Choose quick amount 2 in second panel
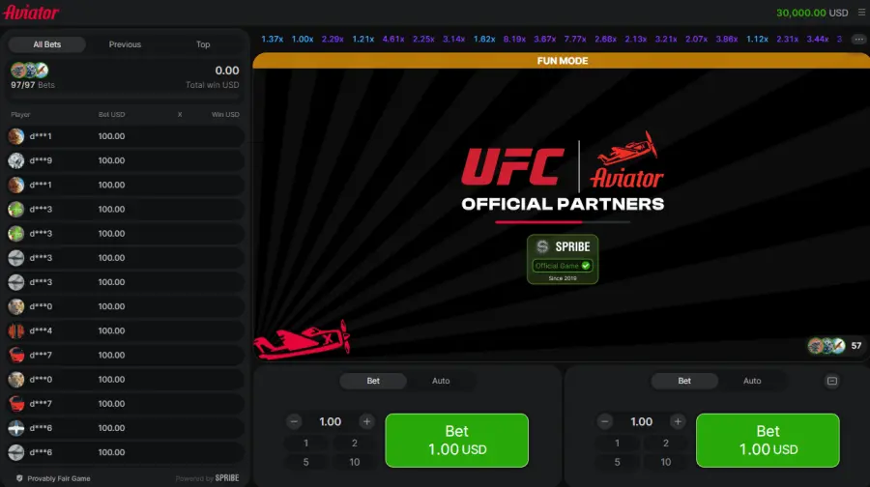Viewport: 870px width, 487px height. click(666, 444)
